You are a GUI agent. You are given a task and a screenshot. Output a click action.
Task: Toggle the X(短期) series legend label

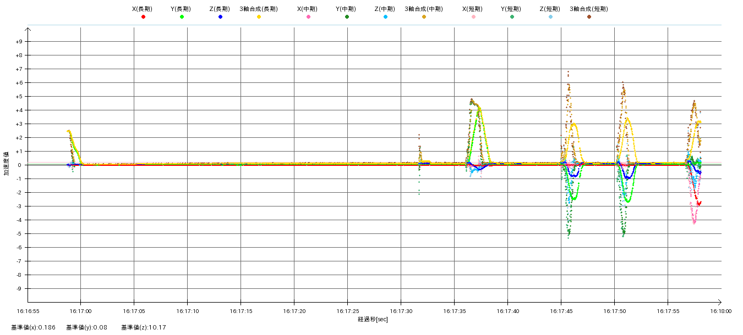tap(473, 9)
